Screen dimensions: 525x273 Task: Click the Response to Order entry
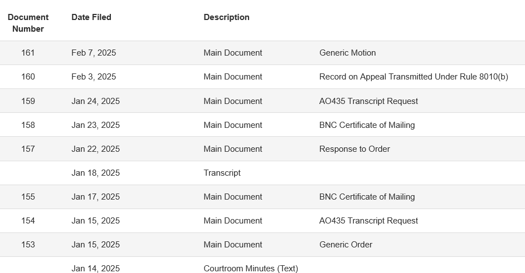pos(354,149)
